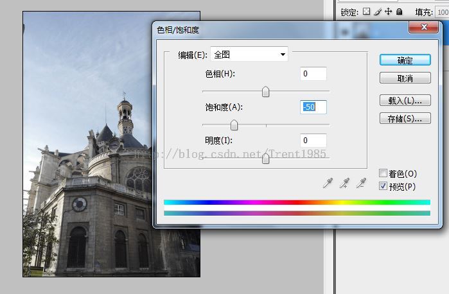Image resolution: width=449 pixels, height=294 pixels.
Task: Click the 饱和度(A) saturation slider handle
Action: 234,125
